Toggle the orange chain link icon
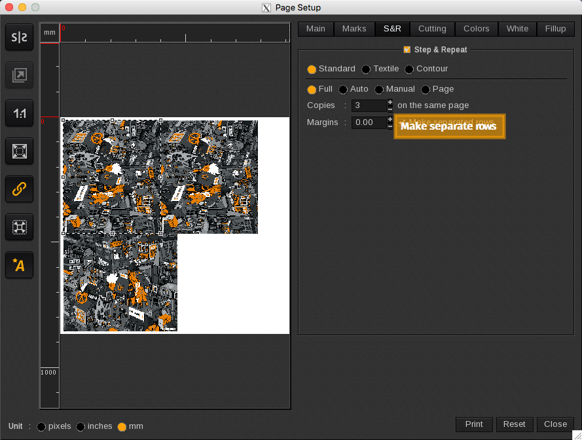Screen dimensions: 582x440 (x=20, y=189)
